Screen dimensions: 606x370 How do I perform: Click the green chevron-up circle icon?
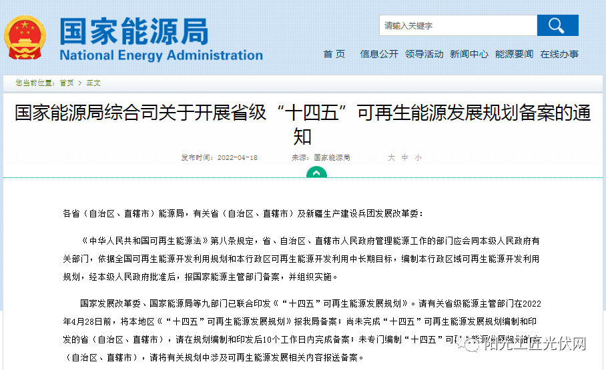pyautogui.click(x=316, y=173)
